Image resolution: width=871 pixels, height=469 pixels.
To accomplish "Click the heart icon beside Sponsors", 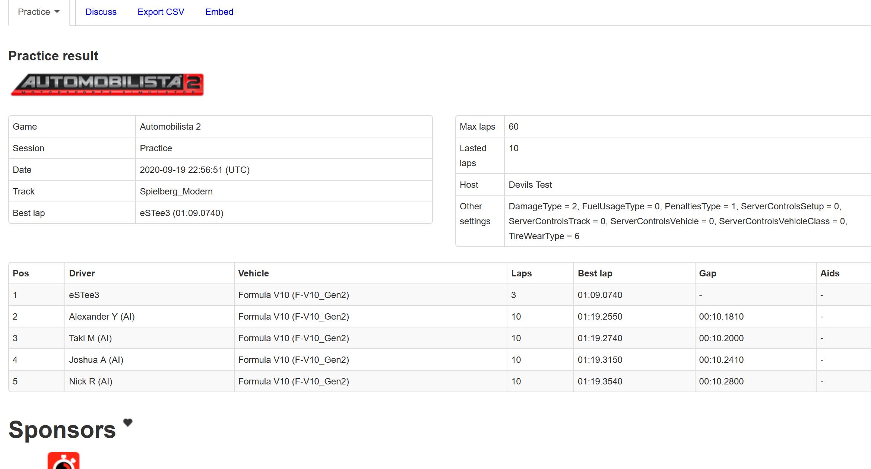I will point(128,422).
